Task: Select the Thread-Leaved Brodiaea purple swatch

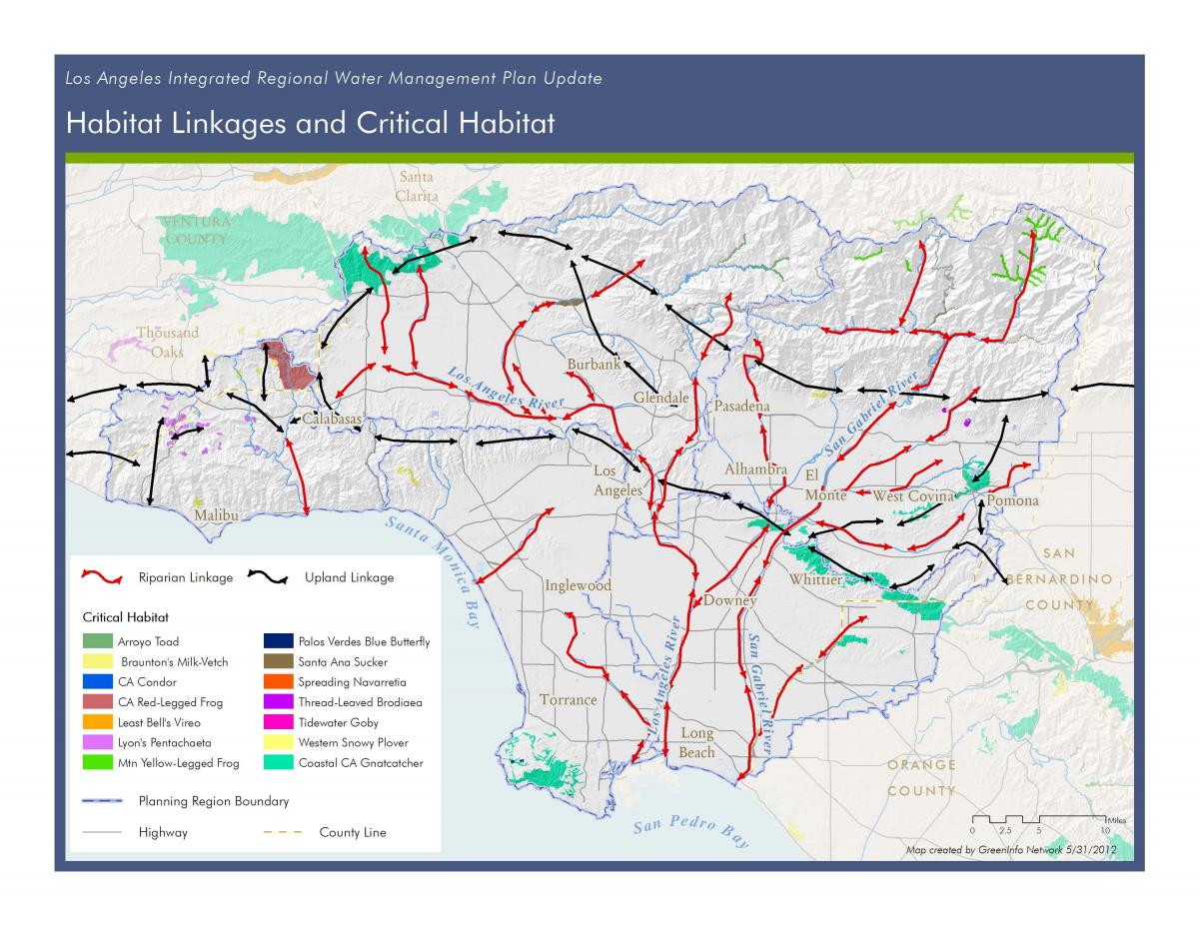Action: [x=278, y=702]
